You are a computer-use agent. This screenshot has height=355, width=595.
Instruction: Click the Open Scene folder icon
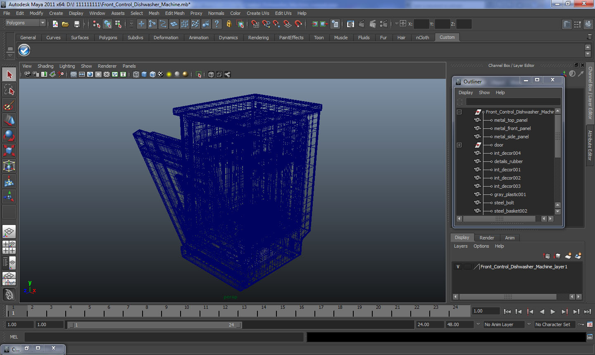click(x=65, y=24)
